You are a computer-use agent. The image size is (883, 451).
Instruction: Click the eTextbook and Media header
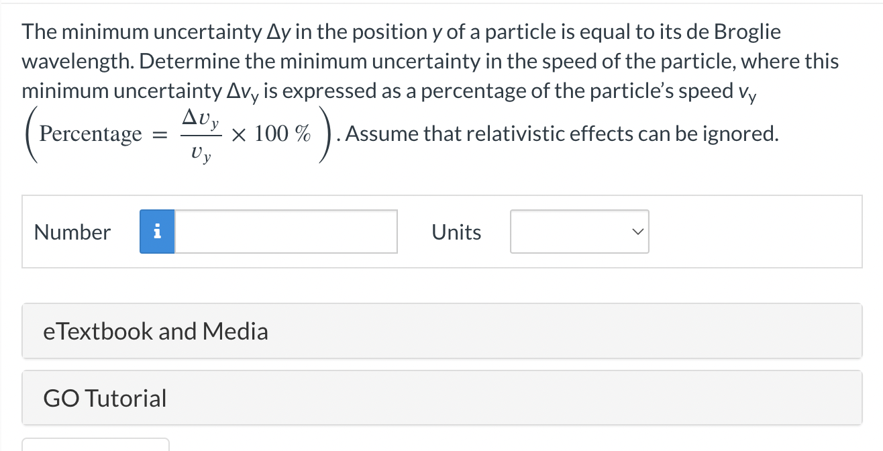coord(156,331)
